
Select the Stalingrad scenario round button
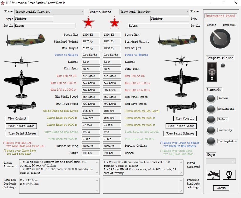point(211,109)
